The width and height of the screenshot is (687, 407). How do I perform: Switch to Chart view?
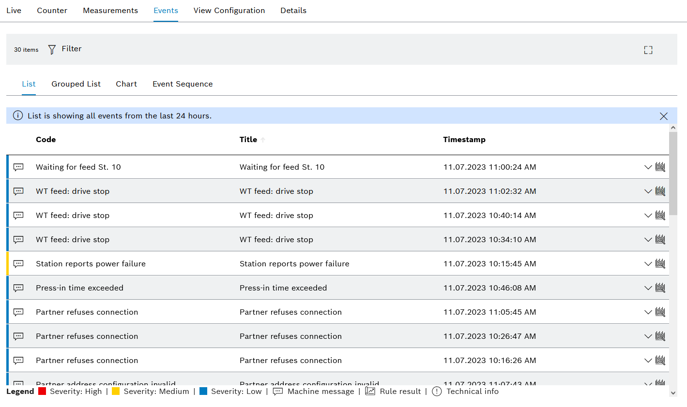126,84
